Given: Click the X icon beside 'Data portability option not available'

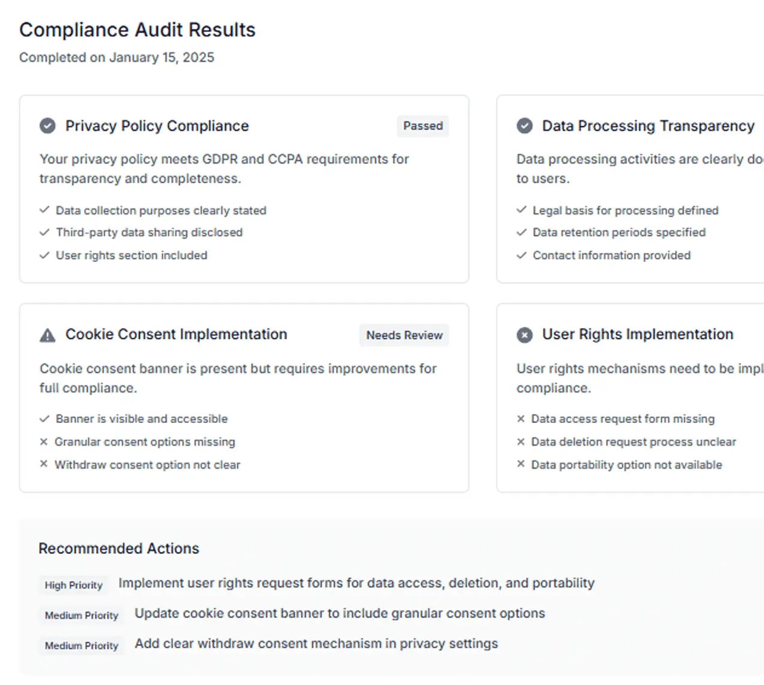Looking at the screenshot, I should point(520,464).
